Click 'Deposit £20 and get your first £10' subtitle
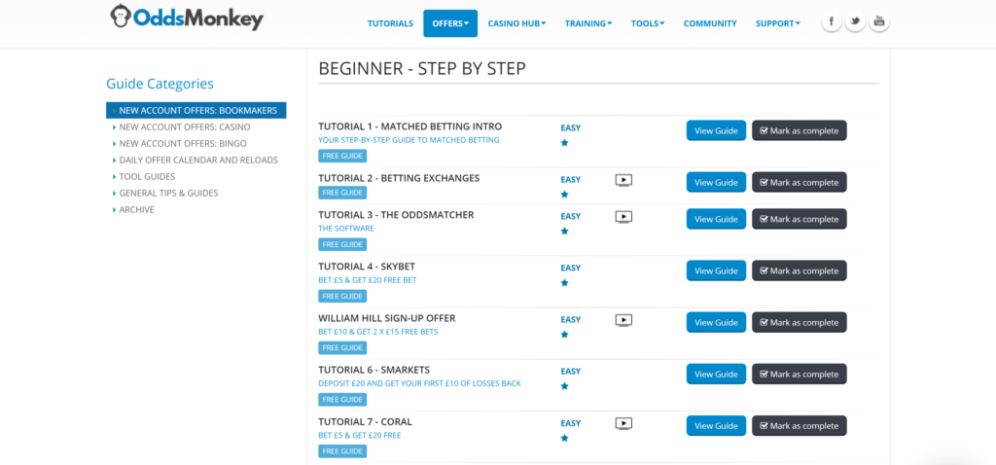Viewport: 996px width, 465px height. coord(419,383)
